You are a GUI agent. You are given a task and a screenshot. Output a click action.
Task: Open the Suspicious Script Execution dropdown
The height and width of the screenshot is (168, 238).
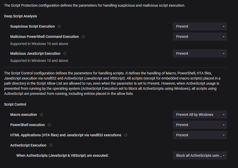(x=200, y=26)
